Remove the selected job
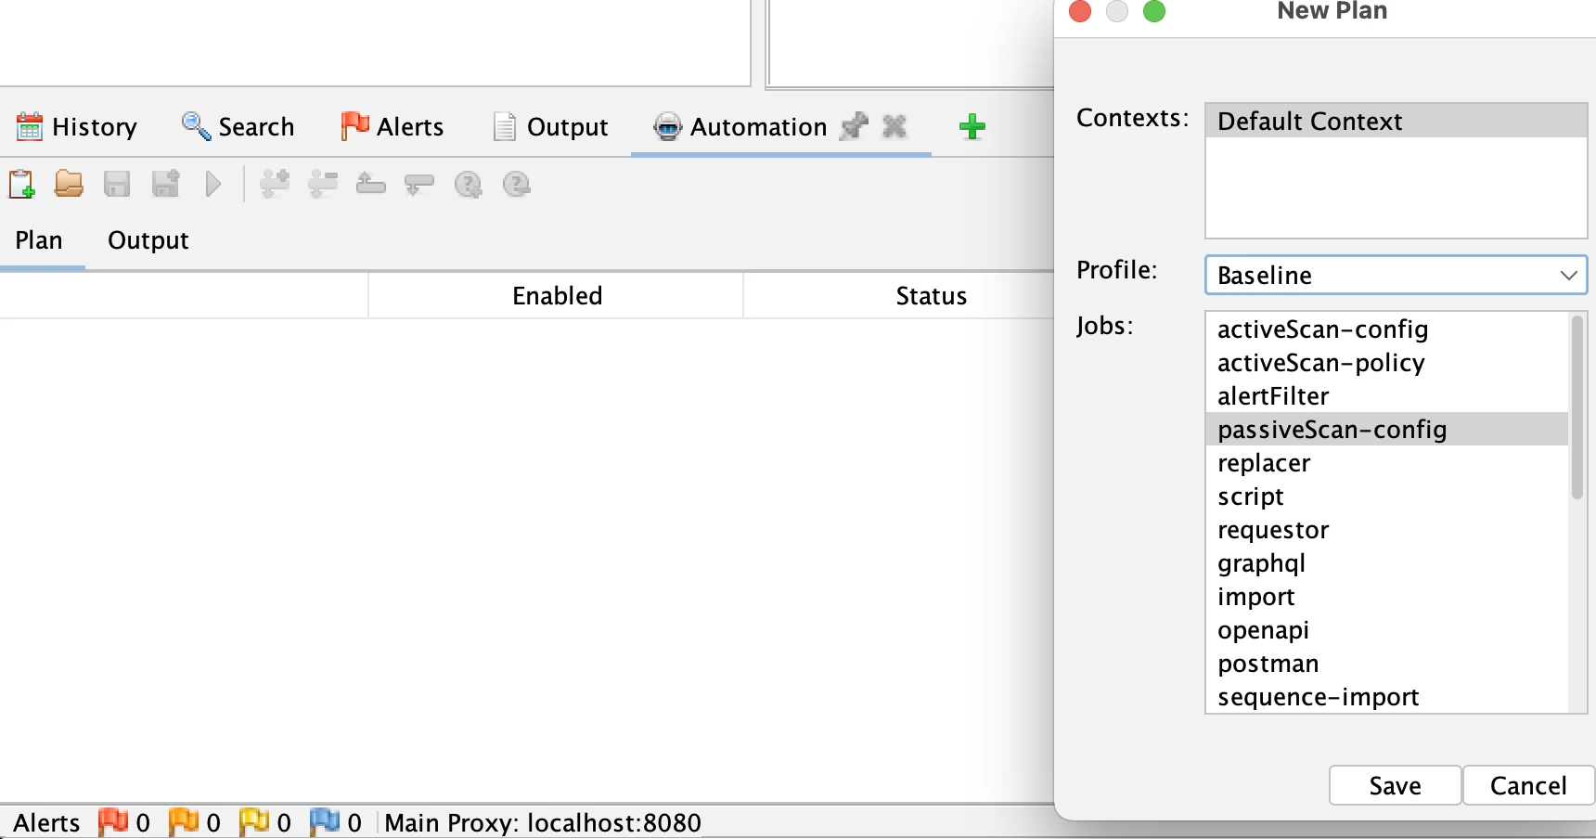The height and width of the screenshot is (839, 1596). 323,184
